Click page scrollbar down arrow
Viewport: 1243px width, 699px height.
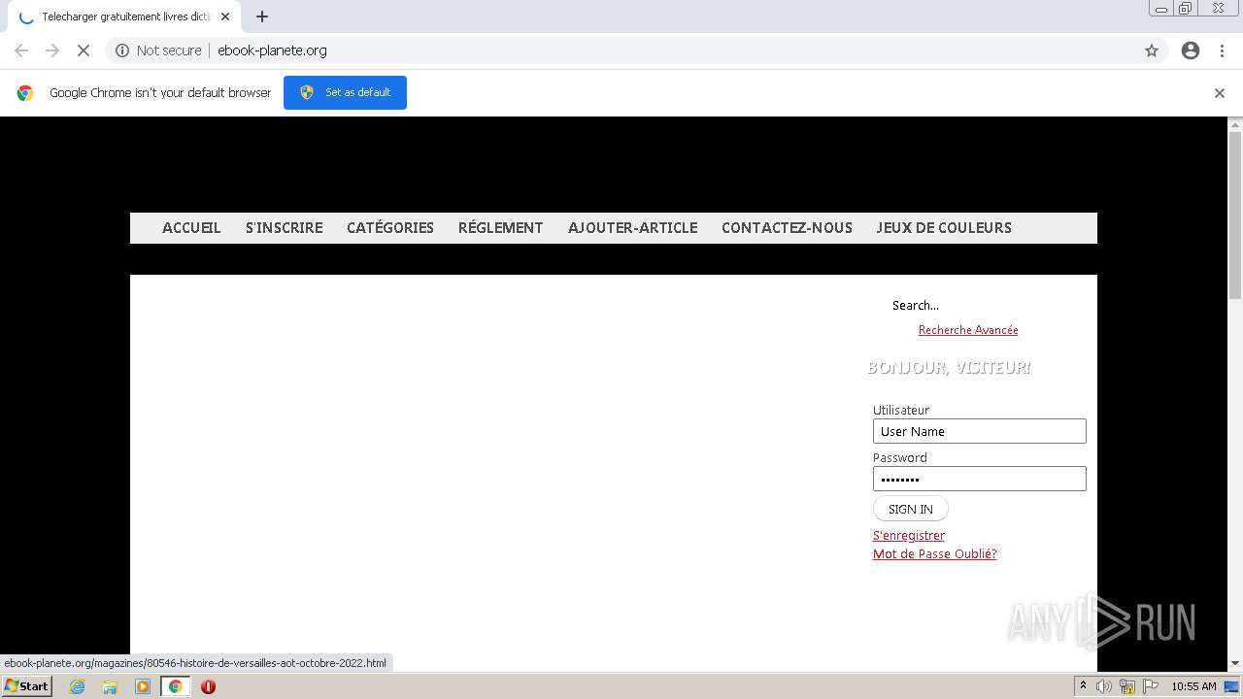(x=1235, y=663)
